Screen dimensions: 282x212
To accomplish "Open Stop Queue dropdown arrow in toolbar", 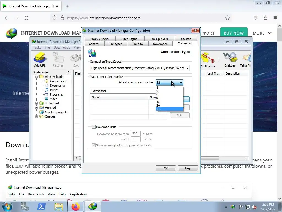I will point(219,59).
